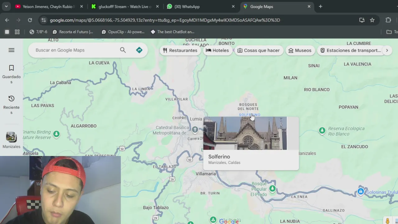
Task: Open the Manizales recent place thumbnail
Action: click(12, 140)
